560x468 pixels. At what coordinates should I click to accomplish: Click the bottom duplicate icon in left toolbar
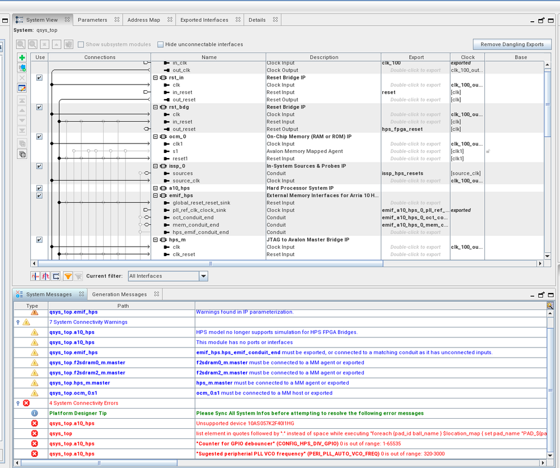[x=22, y=154]
